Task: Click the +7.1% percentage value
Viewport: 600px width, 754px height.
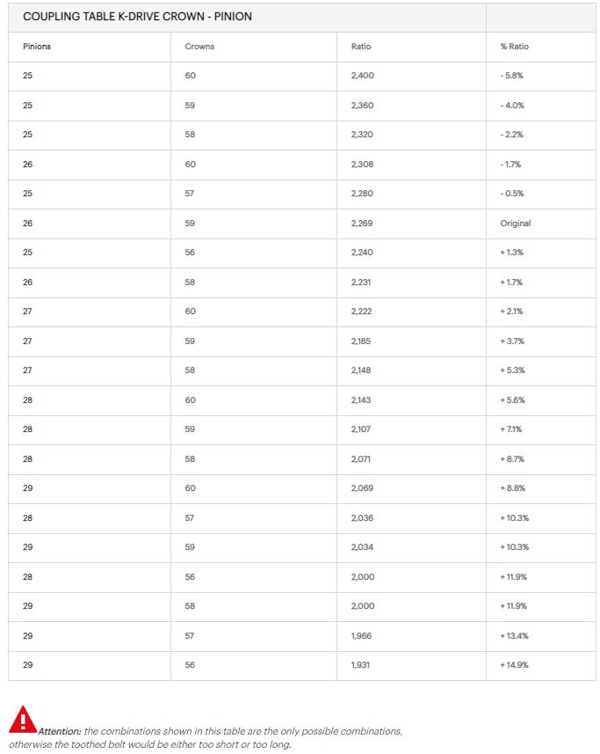Action: [512, 429]
